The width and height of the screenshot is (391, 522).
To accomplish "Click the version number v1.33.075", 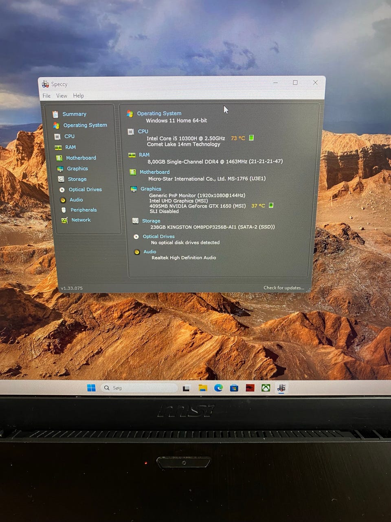I will click(72, 288).
